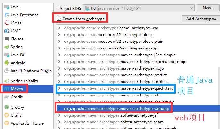Click the New... SDK button
The image size is (220, 129).
click(x=208, y=8)
